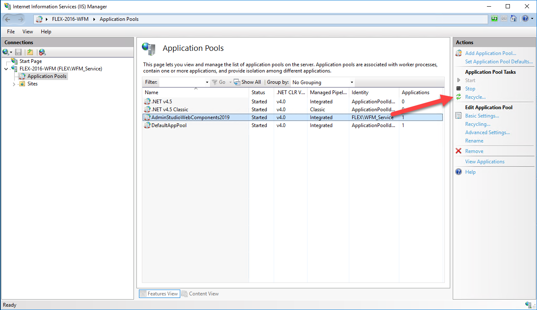Click the Start Page tree label
Viewport: 537px width, 310px height.
(x=30, y=61)
